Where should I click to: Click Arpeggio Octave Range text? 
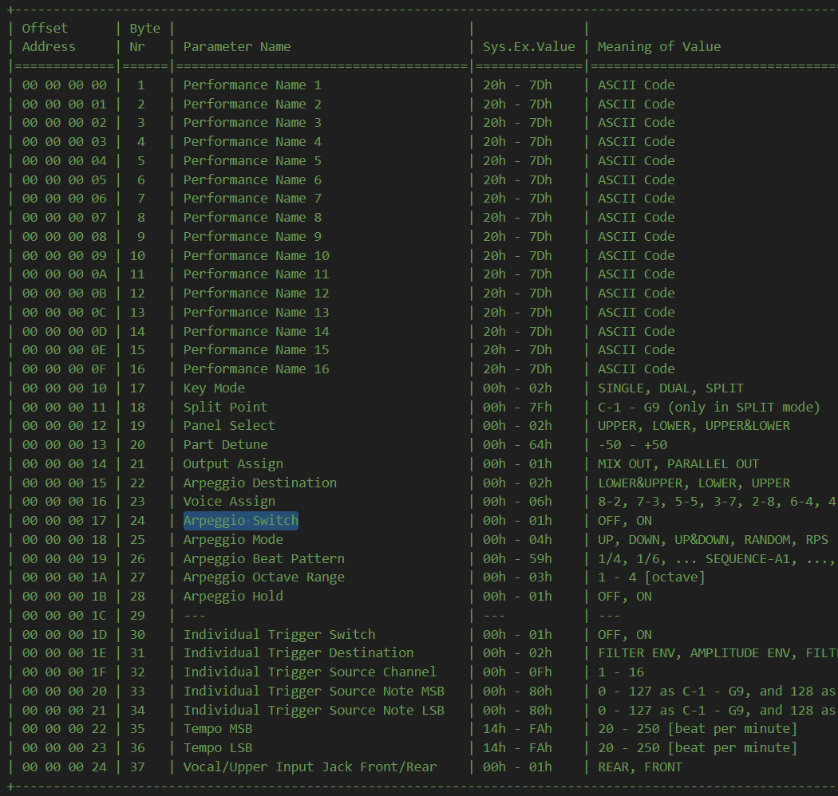263,577
